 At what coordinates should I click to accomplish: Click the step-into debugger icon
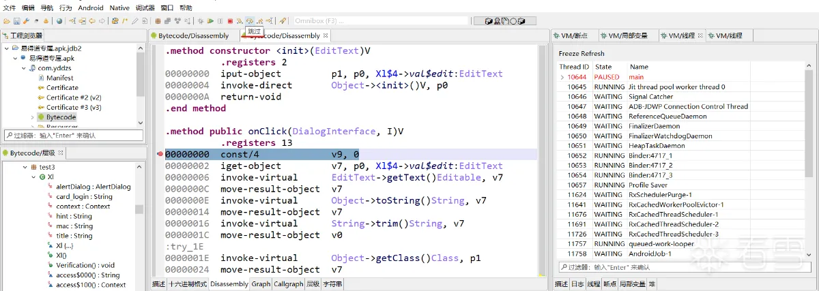pos(240,21)
